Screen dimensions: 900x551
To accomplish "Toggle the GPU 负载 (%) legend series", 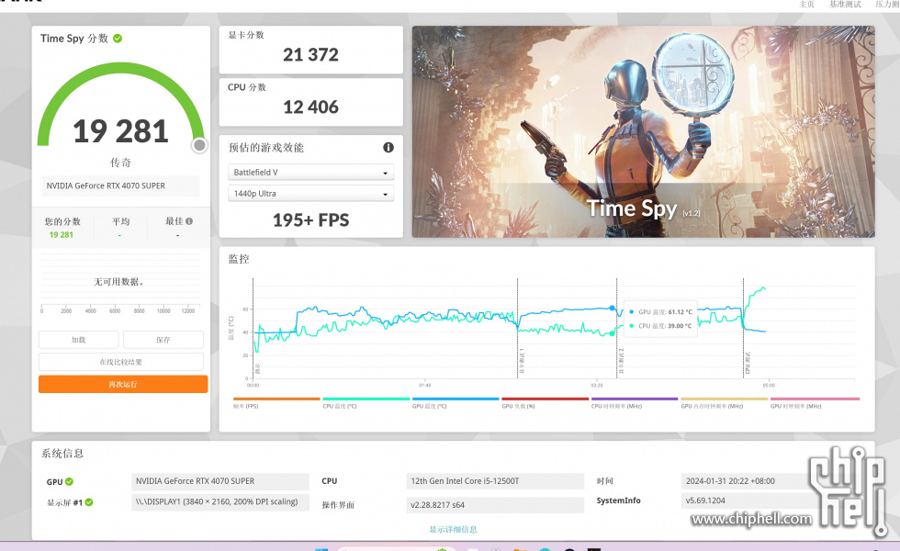I will (546, 402).
